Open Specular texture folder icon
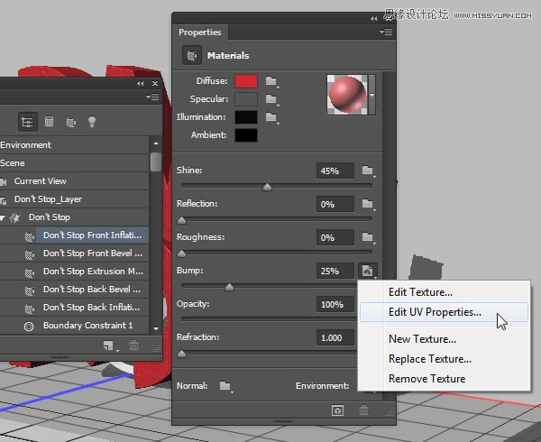Viewport: 541px width, 442px height. [271, 100]
